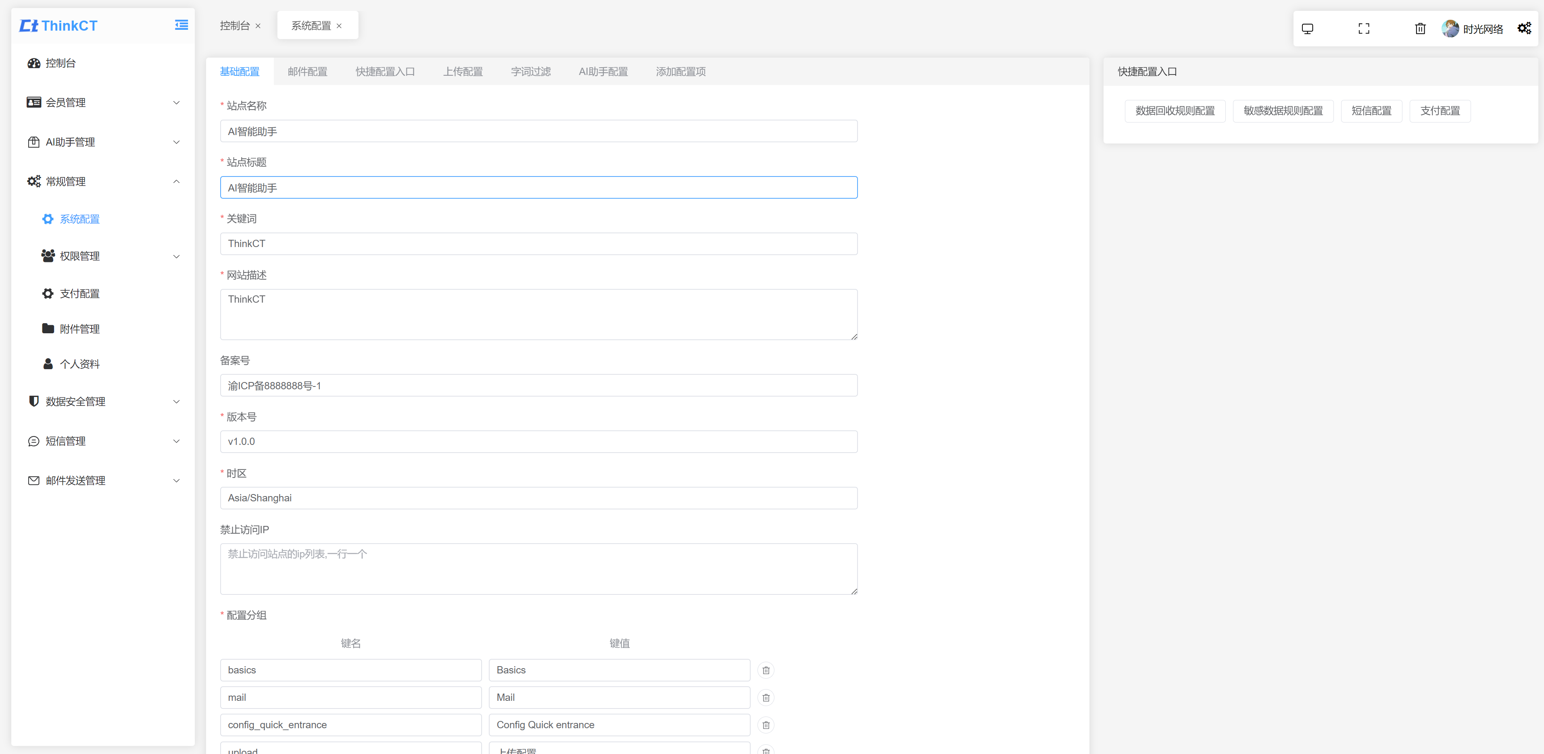This screenshot has height=754, width=1544.
Task: Click the 数据安全管理 sidebar icon
Action: (33, 402)
